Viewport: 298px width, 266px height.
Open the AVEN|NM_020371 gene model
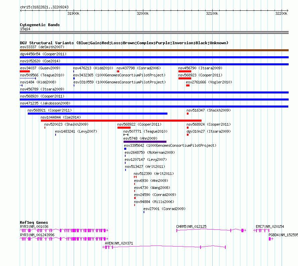pos(164,247)
